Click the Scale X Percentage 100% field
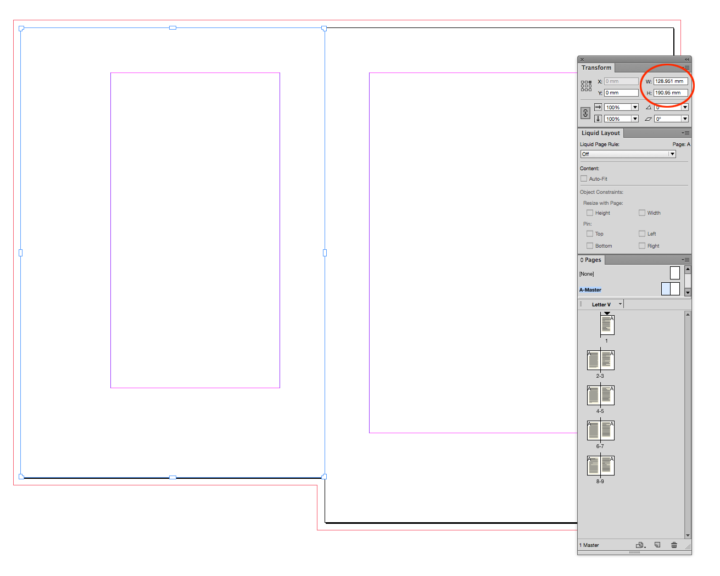720x576 pixels. [x=618, y=107]
